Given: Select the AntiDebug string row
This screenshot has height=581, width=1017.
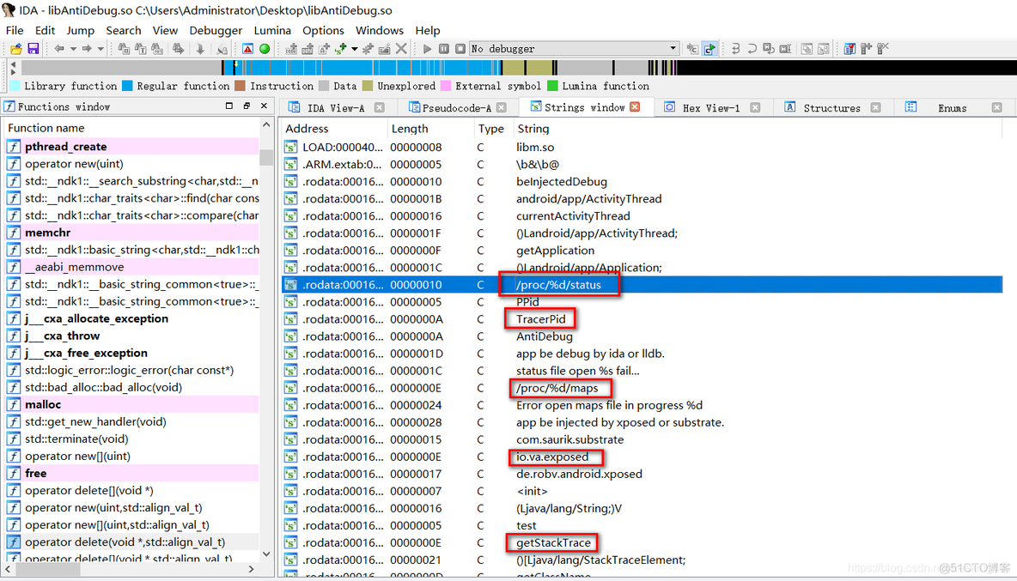Looking at the screenshot, I should (x=642, y=336).
